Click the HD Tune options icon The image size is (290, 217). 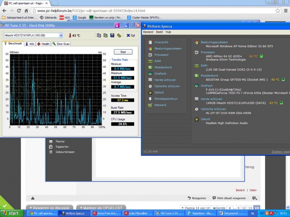(119, 35)
